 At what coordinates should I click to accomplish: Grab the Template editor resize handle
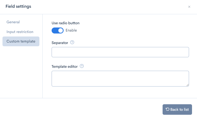click(188, 85)
